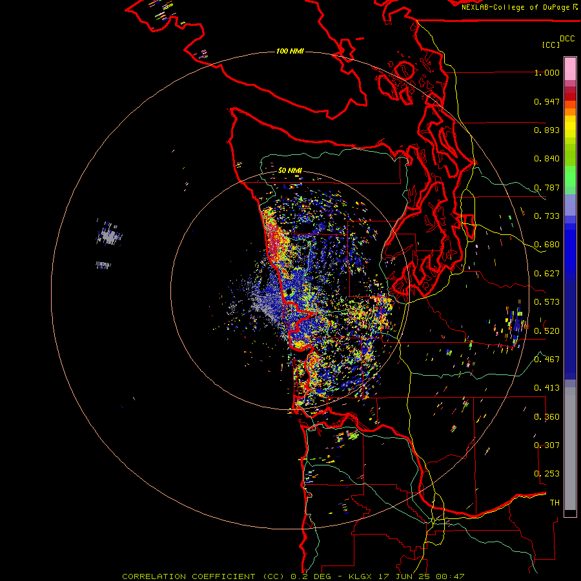Click the 0.840 scale value

547,159
